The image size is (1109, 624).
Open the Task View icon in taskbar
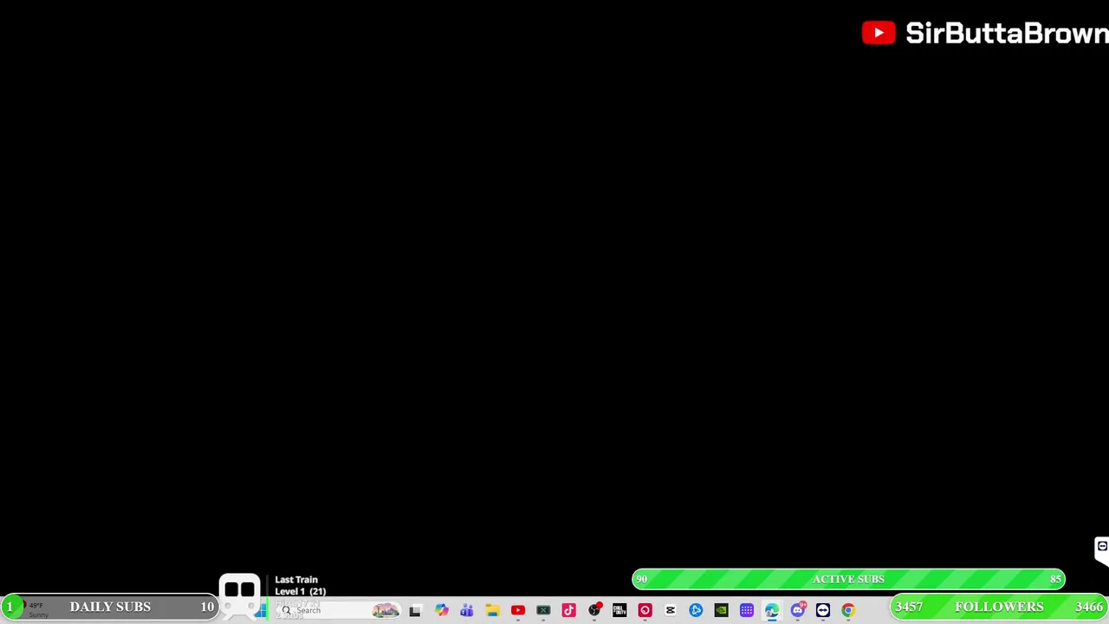pos(415,611)
